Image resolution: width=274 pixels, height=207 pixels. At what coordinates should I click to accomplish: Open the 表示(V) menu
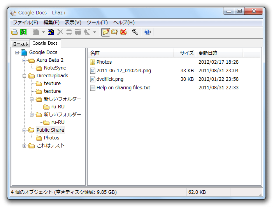[73, 23]
